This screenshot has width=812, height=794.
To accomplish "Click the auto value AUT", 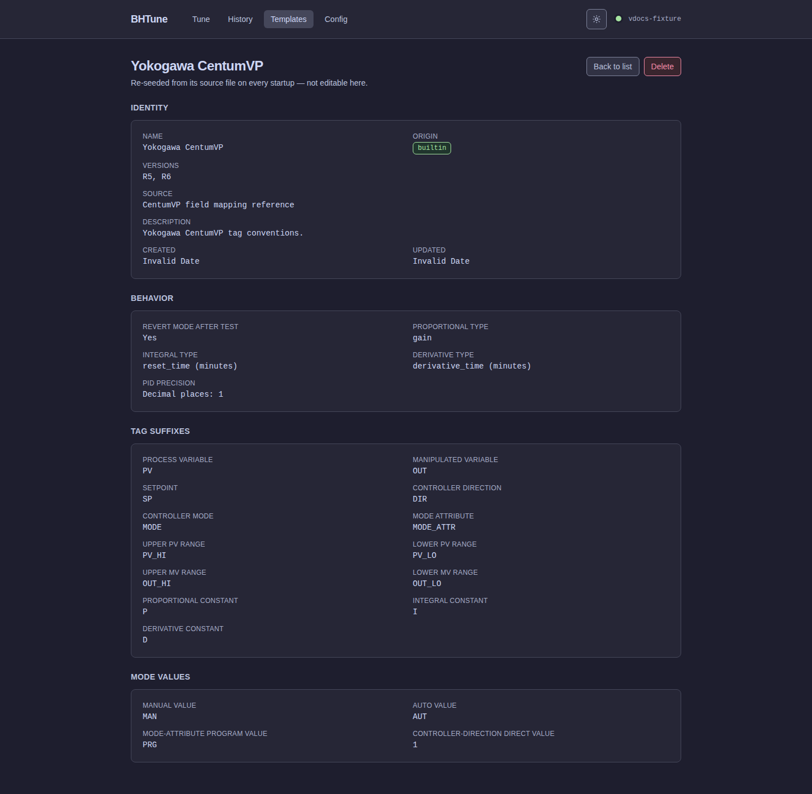I will click(420, 717).
